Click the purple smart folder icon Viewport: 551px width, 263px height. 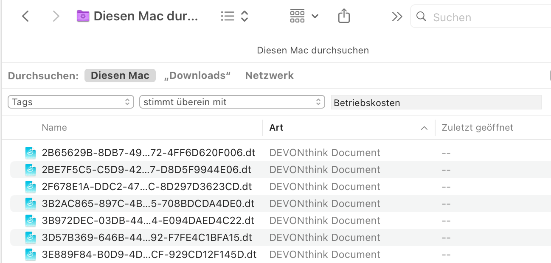point(83,17)
